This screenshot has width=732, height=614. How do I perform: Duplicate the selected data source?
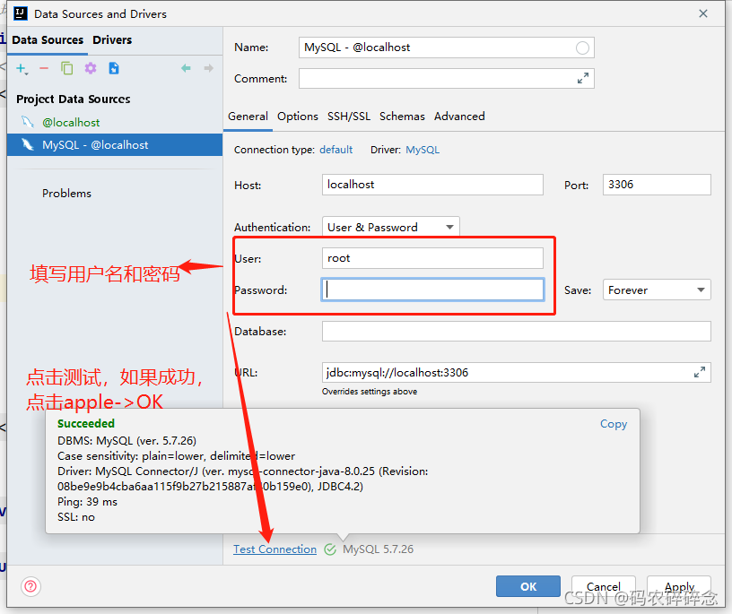coord(66,69)
